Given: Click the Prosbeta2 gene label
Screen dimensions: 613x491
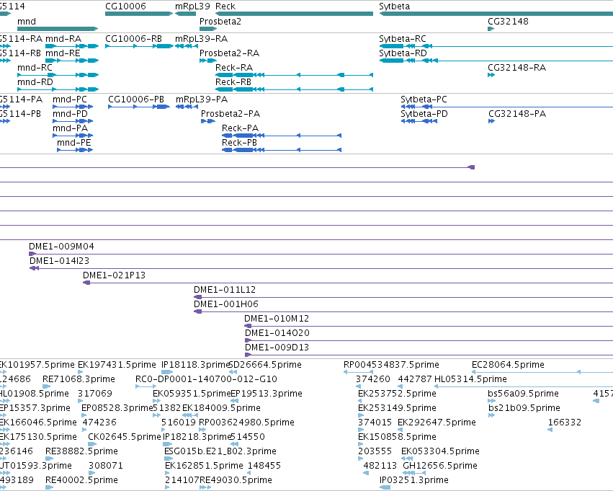Looking at the screenshot, I should (220, 22).
